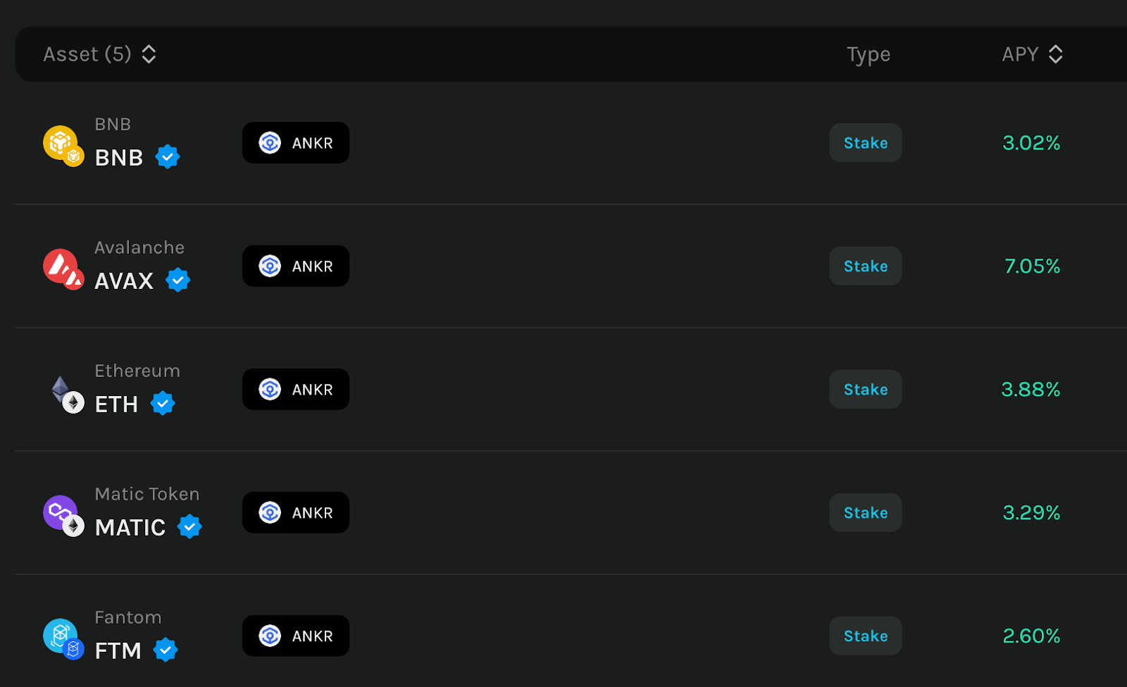The width and height of the screenshot is (1127, 687).
Task: Click the Ethereum ETH logo icon
Action: [x=66, y=393]
